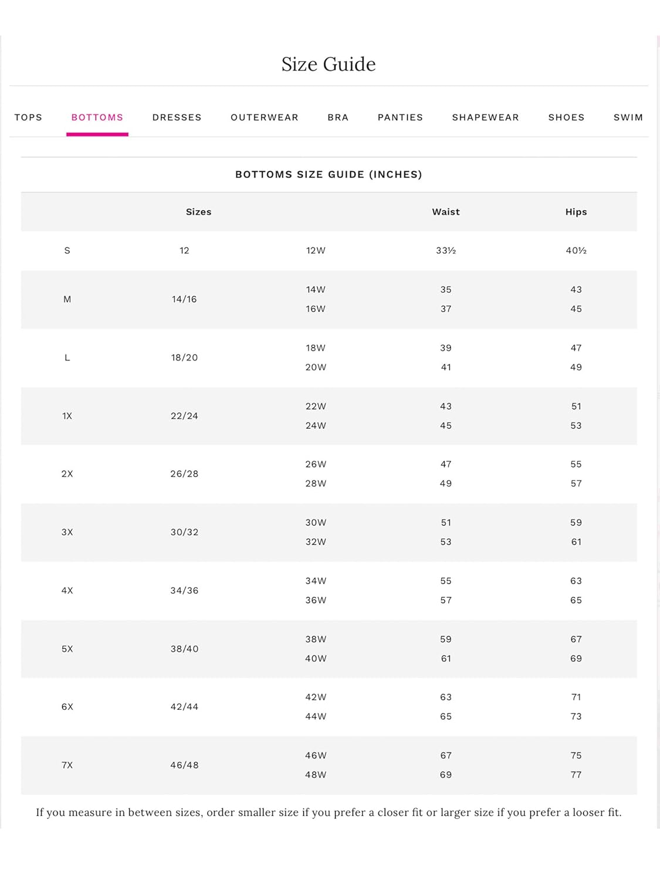660x880 pixels.
Task: Select the Bottoms tab
Action: 97,117
